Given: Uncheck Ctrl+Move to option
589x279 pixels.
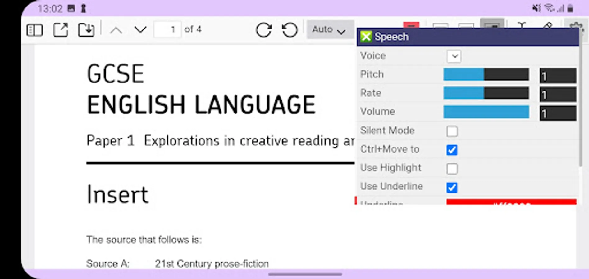Looking at the screenshot, I should click(452, 150).
